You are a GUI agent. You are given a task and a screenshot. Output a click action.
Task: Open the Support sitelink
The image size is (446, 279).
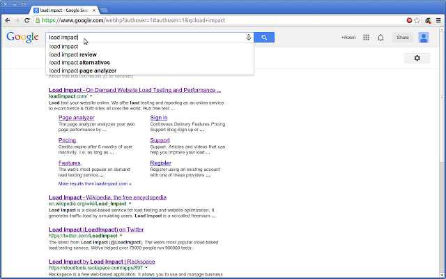click(160, 140)
